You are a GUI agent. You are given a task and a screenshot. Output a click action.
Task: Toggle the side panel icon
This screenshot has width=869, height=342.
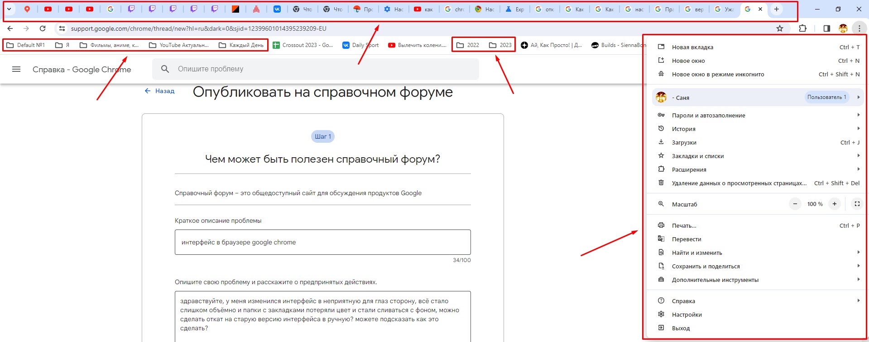826,28
